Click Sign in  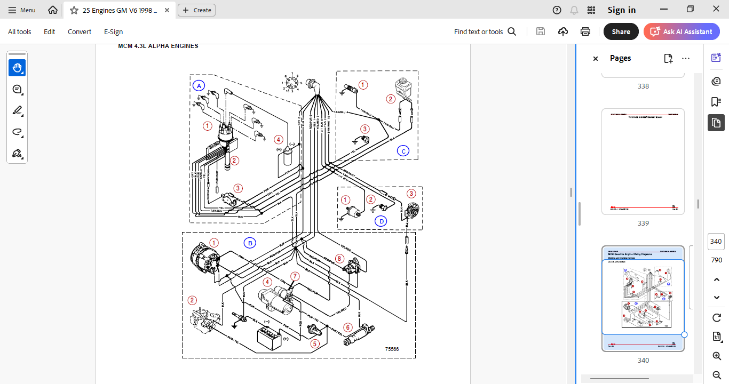pos(622,10)
